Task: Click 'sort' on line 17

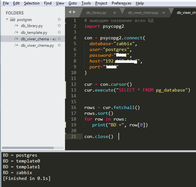Action: coord(103,113)
